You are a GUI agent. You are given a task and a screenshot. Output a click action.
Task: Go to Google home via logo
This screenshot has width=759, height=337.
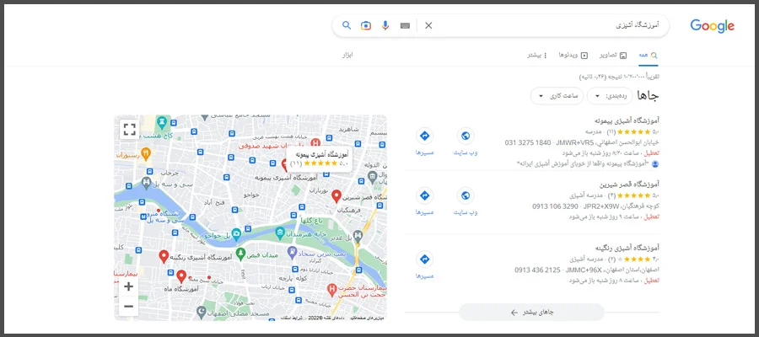click(712, 26)
